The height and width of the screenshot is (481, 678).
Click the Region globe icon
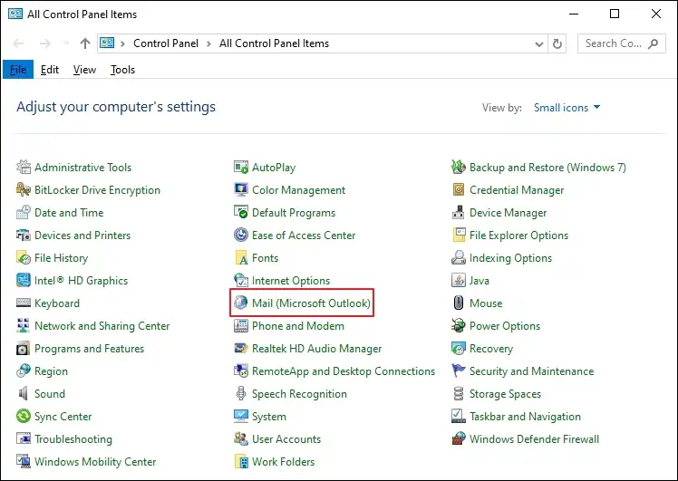coord(24,370)
